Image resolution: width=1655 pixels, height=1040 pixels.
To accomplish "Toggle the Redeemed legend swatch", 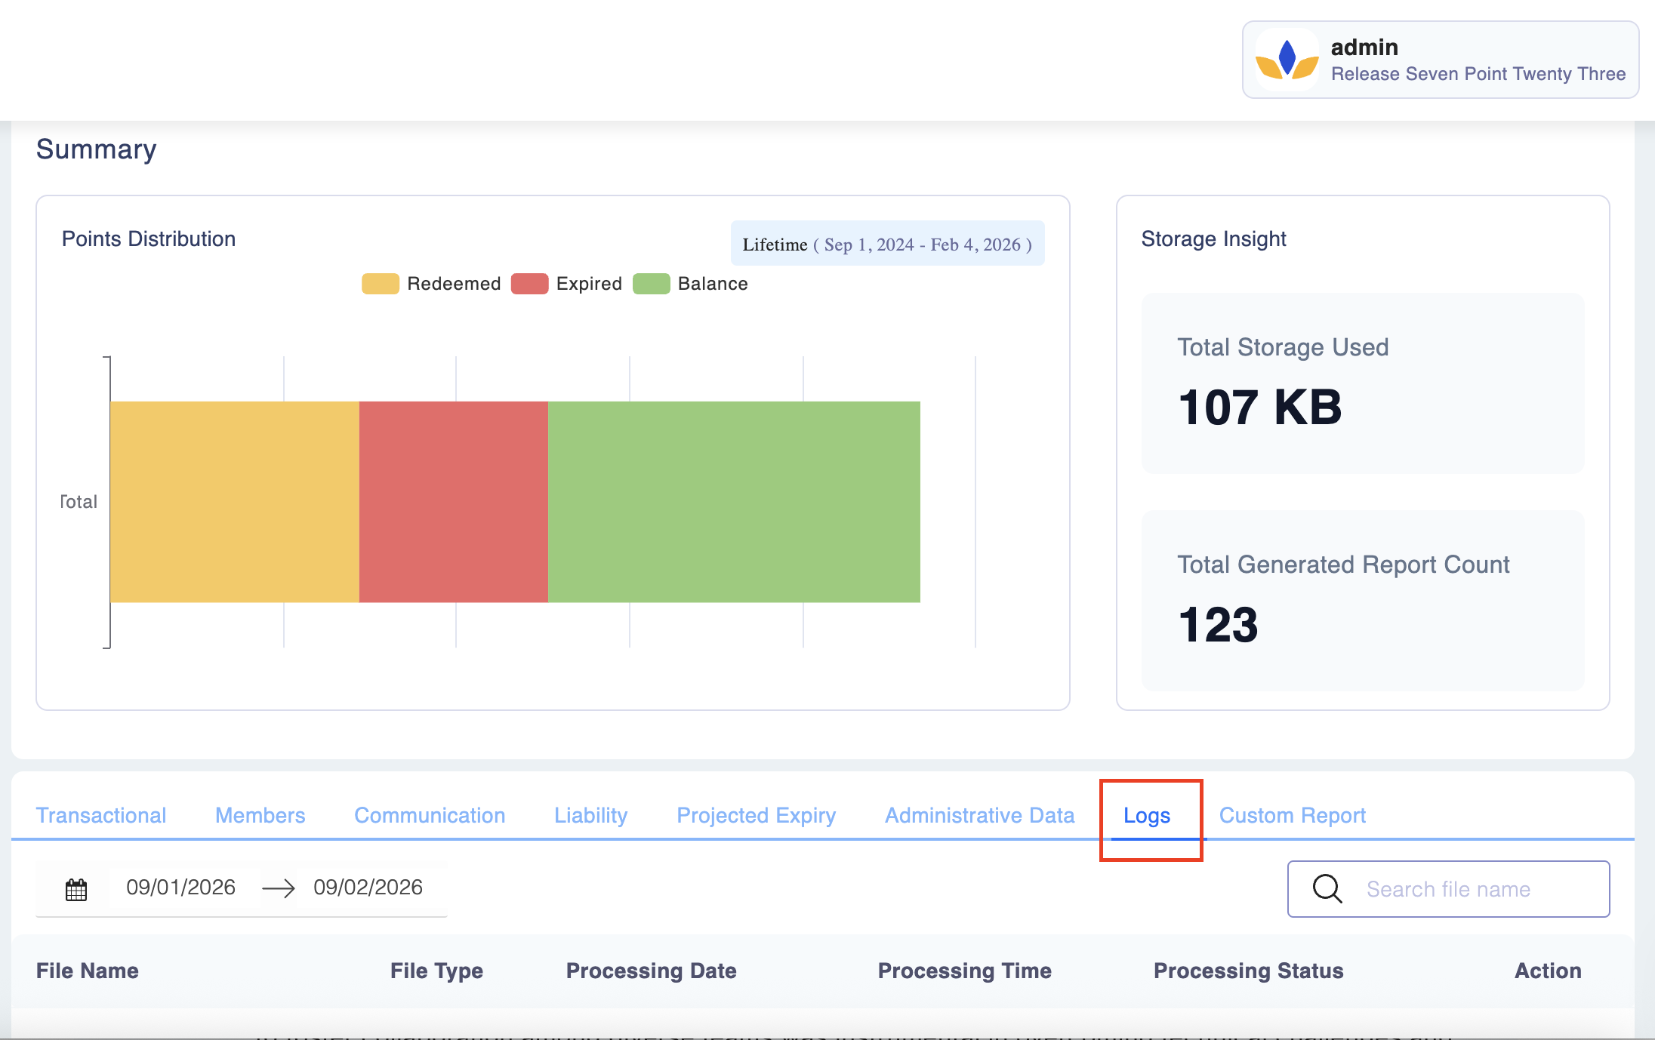I will 380,284.
